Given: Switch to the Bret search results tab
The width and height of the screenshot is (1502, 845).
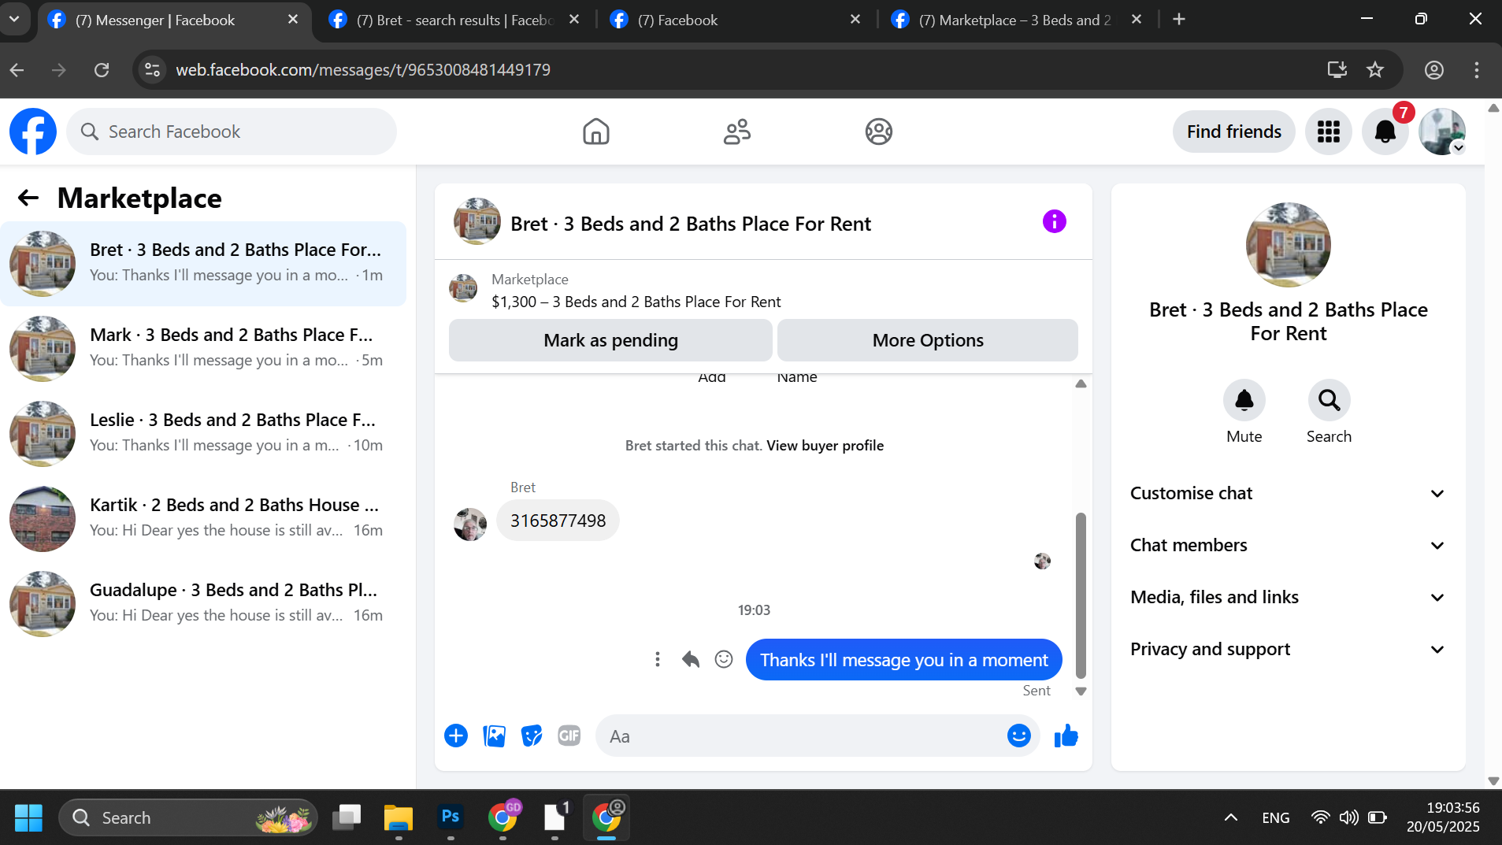Looking at the screenshot, I should (x=455, y=20).
